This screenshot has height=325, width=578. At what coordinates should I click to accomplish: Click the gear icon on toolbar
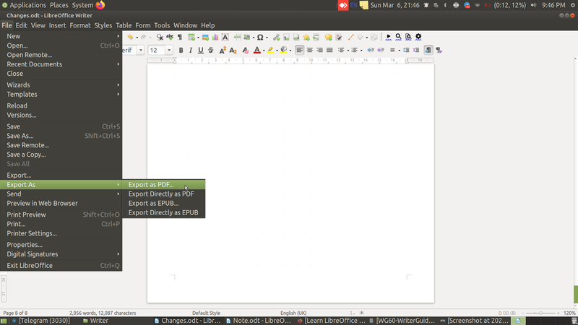click(418, 37)
